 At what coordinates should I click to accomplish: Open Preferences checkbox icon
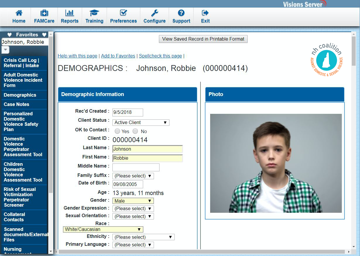click(123, 13)
